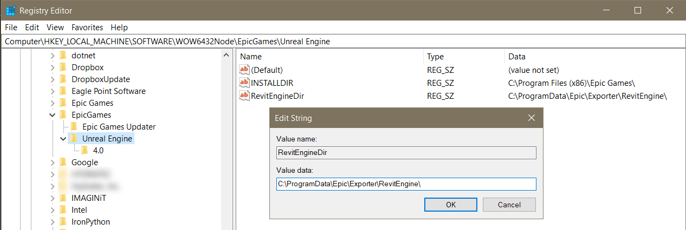This screenshot has width=686, height=230.
Task: Cancel the Edit String dialog
Action: coord(509,205)
